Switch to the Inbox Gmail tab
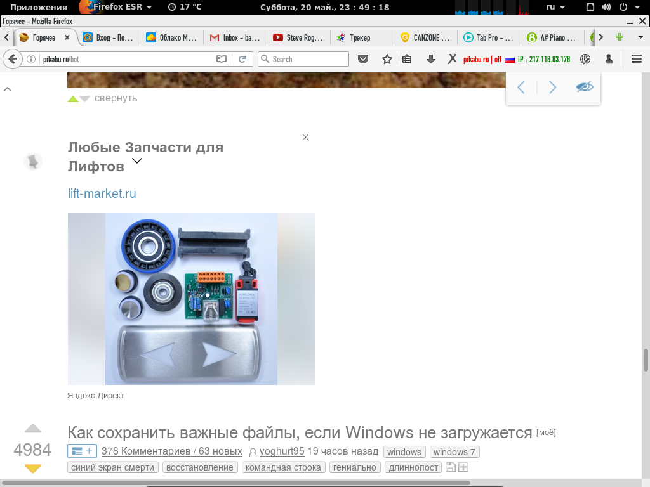The width and height of the screenshot is (650, 487). pos(235,37)
